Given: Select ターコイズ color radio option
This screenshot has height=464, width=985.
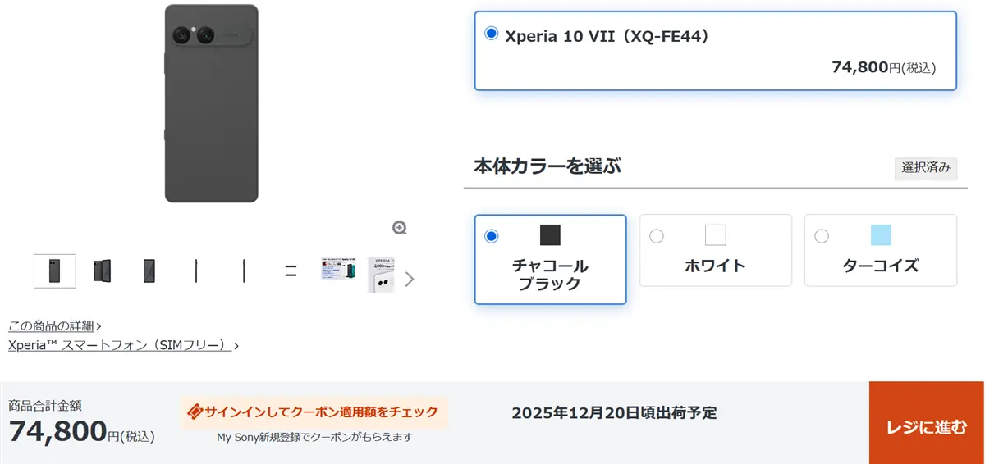Looking at the screenshot, I should (x=822, y=236).
